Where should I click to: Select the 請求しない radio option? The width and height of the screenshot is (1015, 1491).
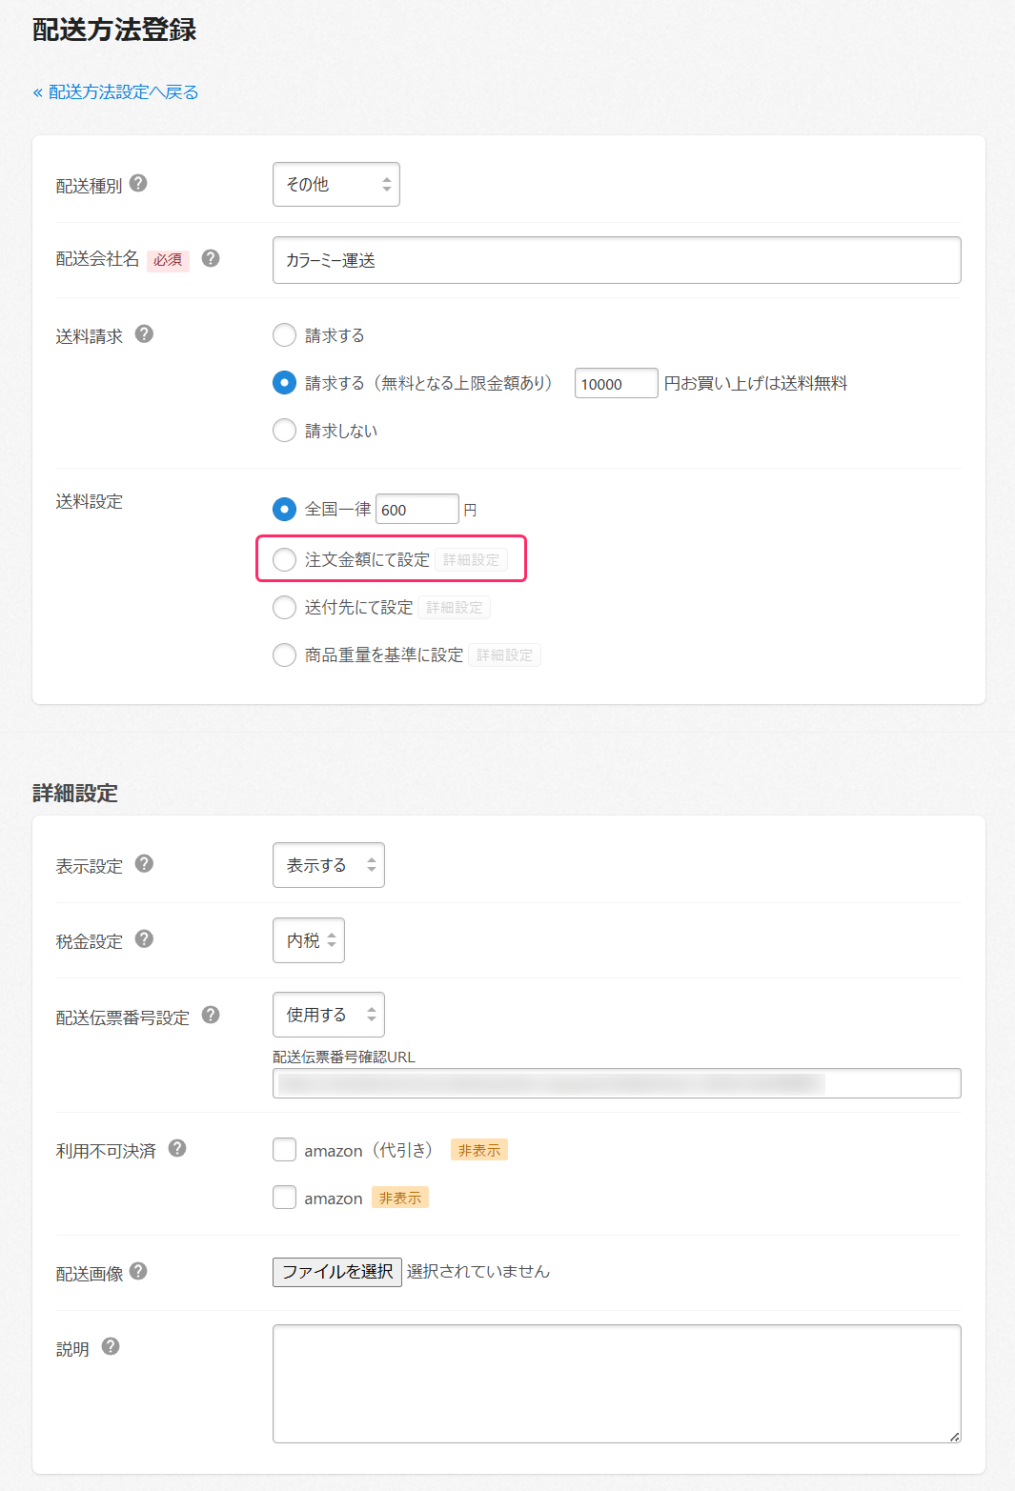pos(284,431)
